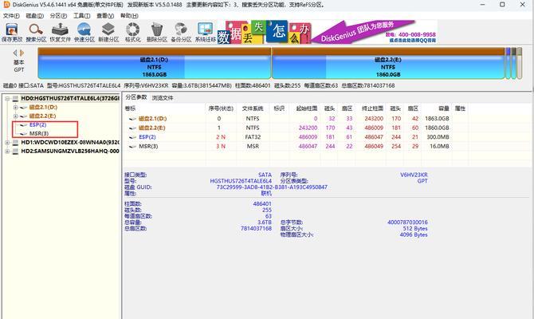534x319 pixels.
Task: Open the 帮助(H) menu
Action: click(x=129, y=16)
